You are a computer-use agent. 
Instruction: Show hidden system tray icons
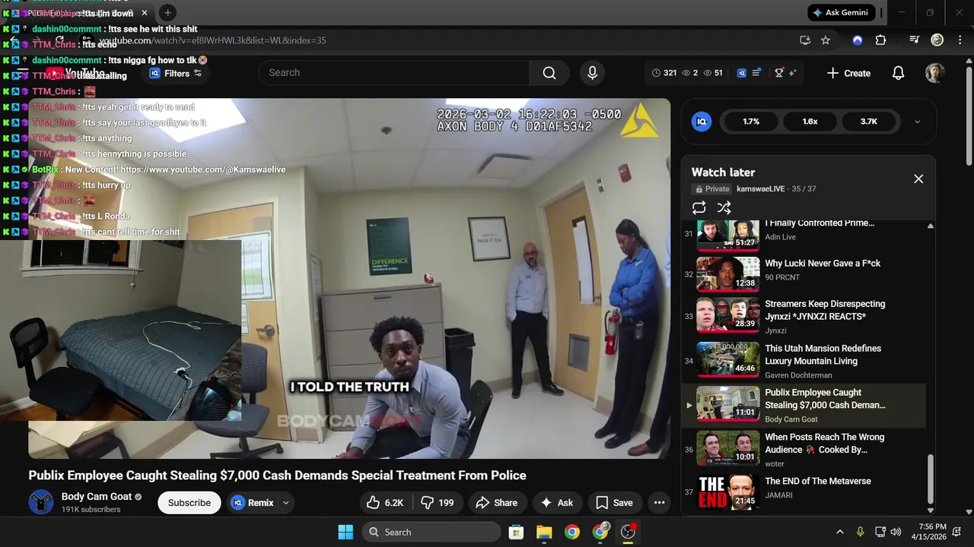click(x=839, y=532)
